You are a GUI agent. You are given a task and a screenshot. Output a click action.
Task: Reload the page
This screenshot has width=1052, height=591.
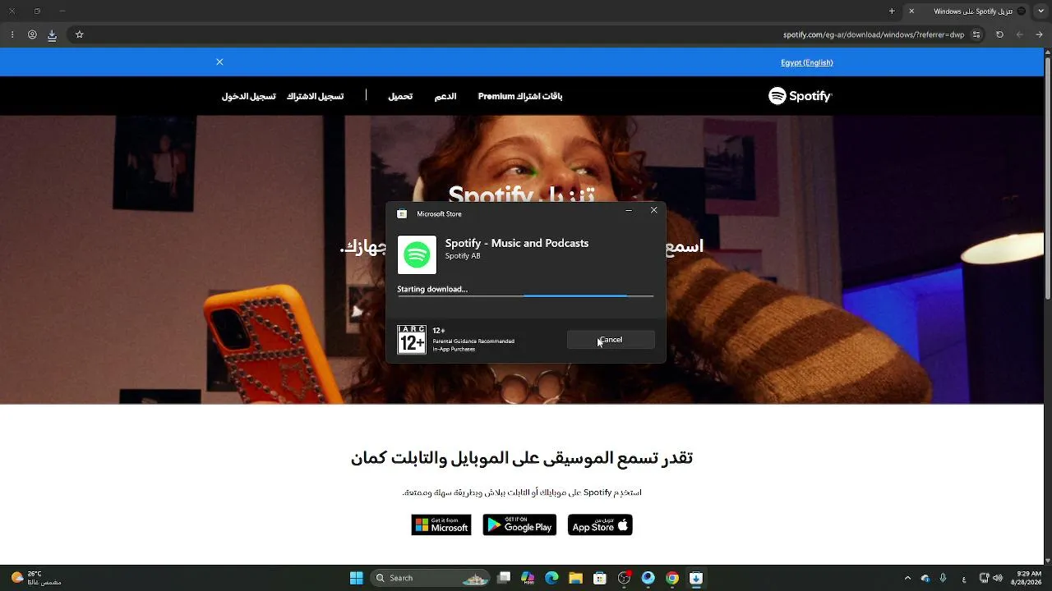click(x=999, y=34)
